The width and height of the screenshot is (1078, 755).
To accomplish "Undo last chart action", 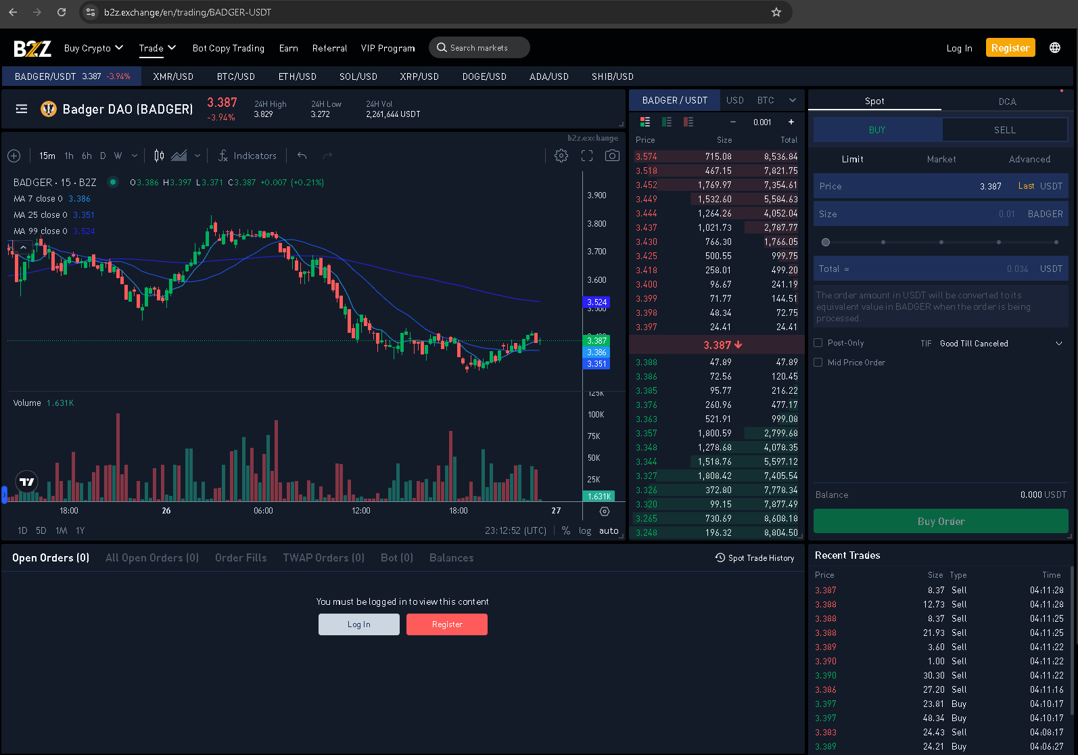I will [302, 156].
